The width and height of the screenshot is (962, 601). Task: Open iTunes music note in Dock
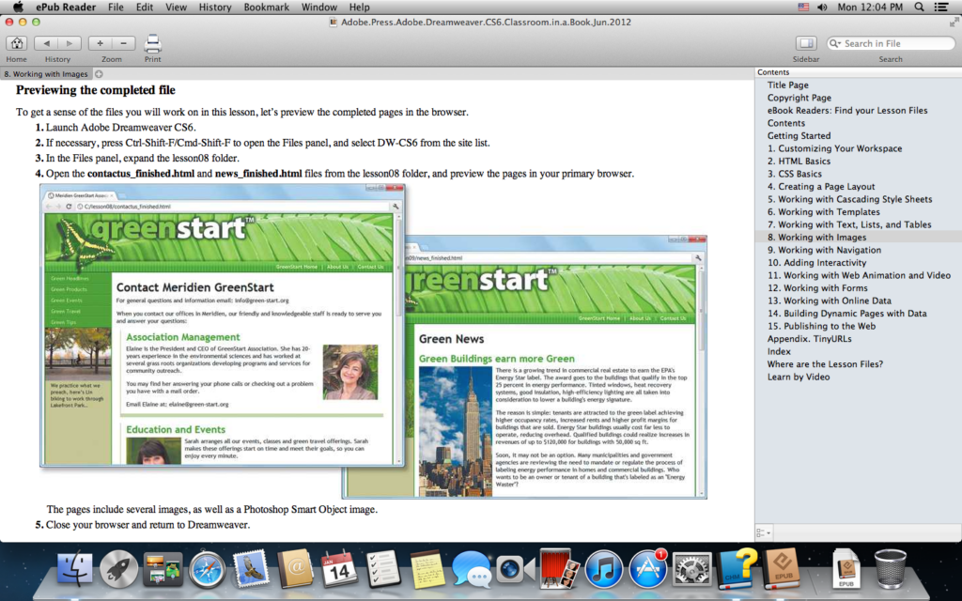(x=603, y=570)
